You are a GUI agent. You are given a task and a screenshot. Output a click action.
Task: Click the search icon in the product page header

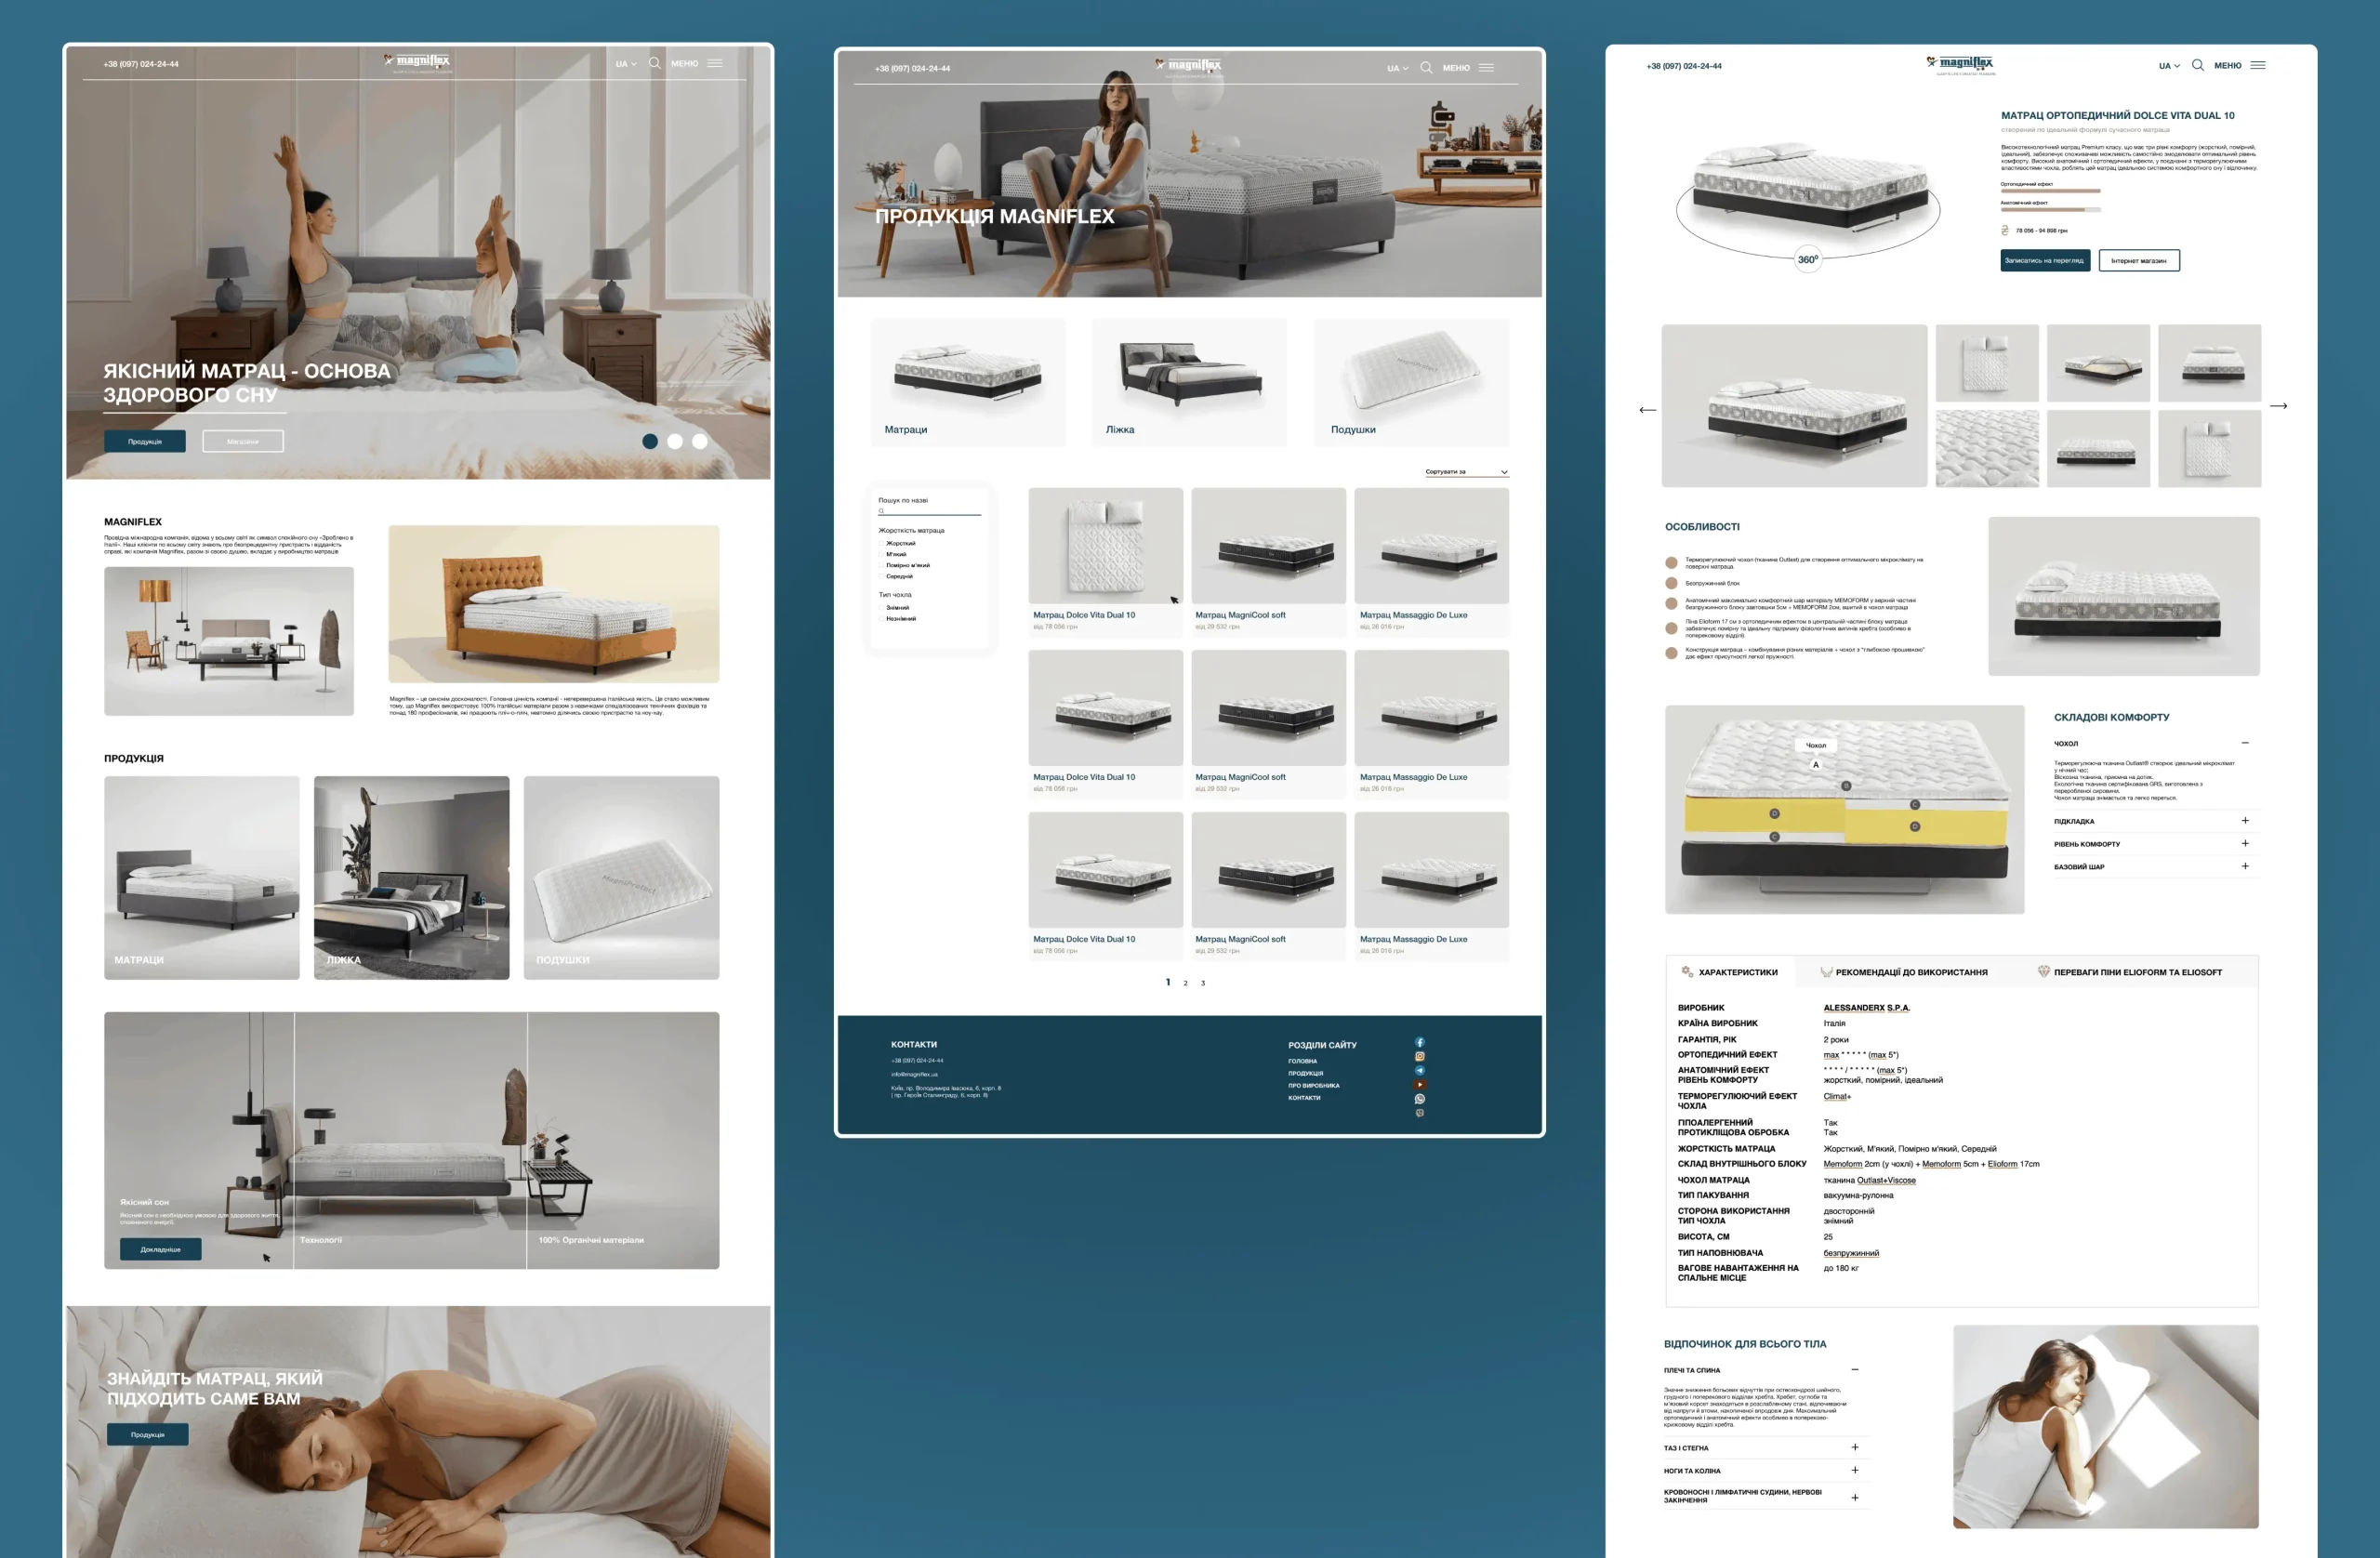pos(2198,65)
